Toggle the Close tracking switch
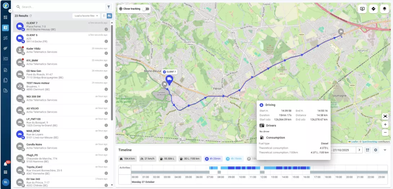 coord(146,9)
